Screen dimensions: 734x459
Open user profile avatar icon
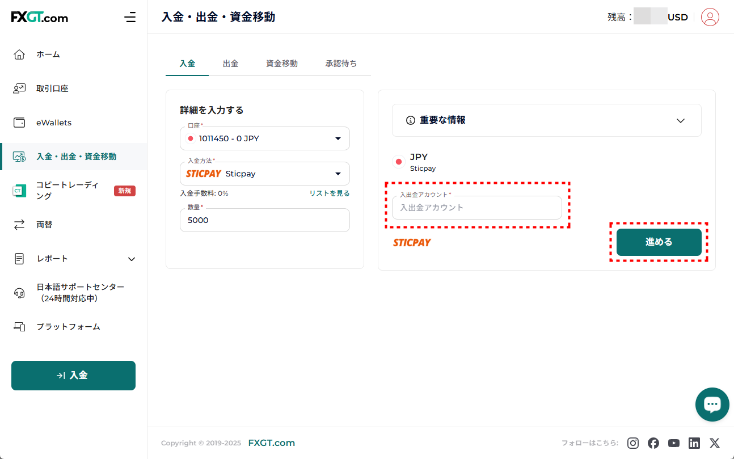pos(710,17)
